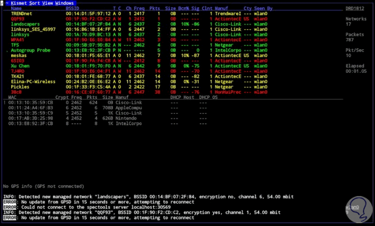Image resolution: width=375 pixels, height=226 pixels.
Task: Select the 7J4RO network row
Action: point(139,71)
